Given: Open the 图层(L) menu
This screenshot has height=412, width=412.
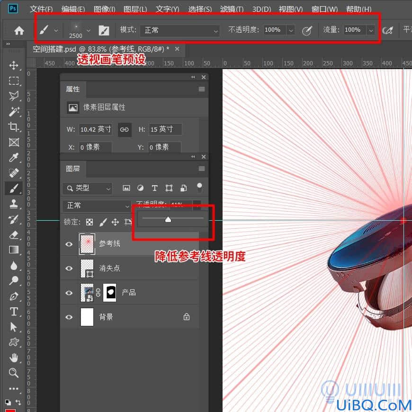Looking at the screenshot, I should pos(135,9).
